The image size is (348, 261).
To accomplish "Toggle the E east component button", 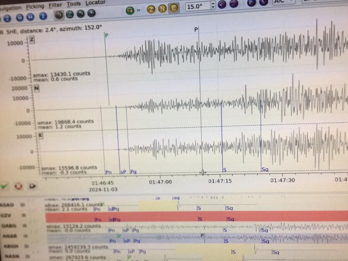I will click(x=174, y=8).
